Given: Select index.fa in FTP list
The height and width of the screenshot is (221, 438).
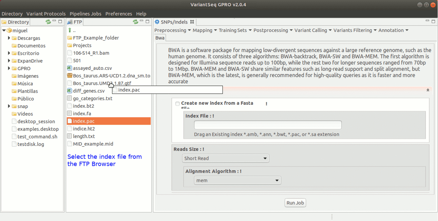Looking at the screenshot, I should [82, 114].
